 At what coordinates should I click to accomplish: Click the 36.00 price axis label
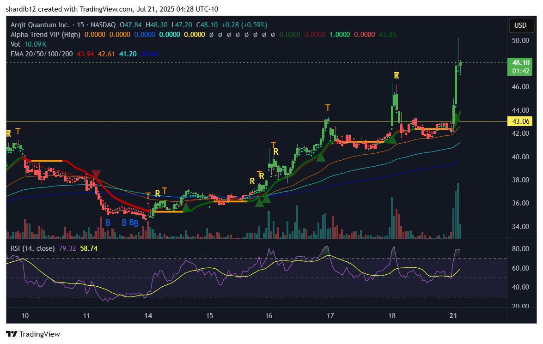point(520,203)
